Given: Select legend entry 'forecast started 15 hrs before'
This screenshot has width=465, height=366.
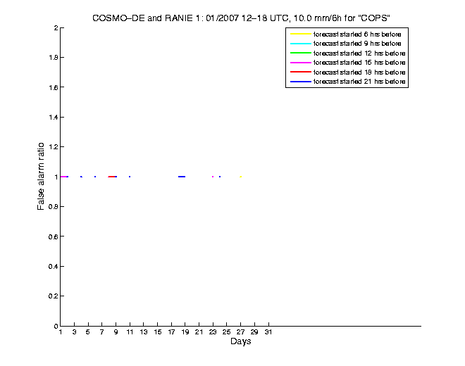Looking at the screenshot, I should [359, 63].
